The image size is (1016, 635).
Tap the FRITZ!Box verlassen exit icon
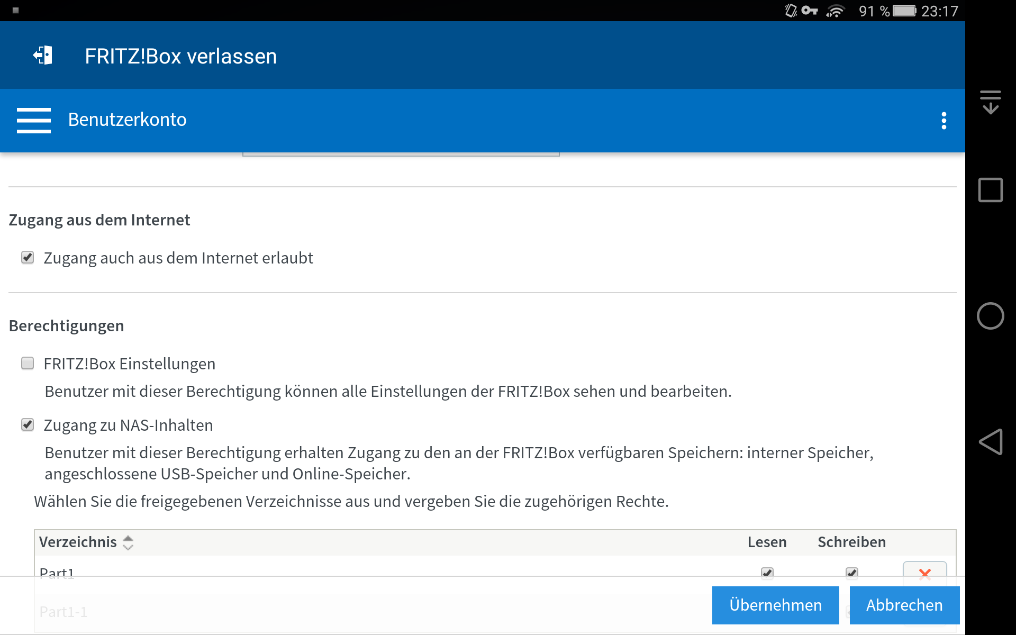[x=43, y=55]
